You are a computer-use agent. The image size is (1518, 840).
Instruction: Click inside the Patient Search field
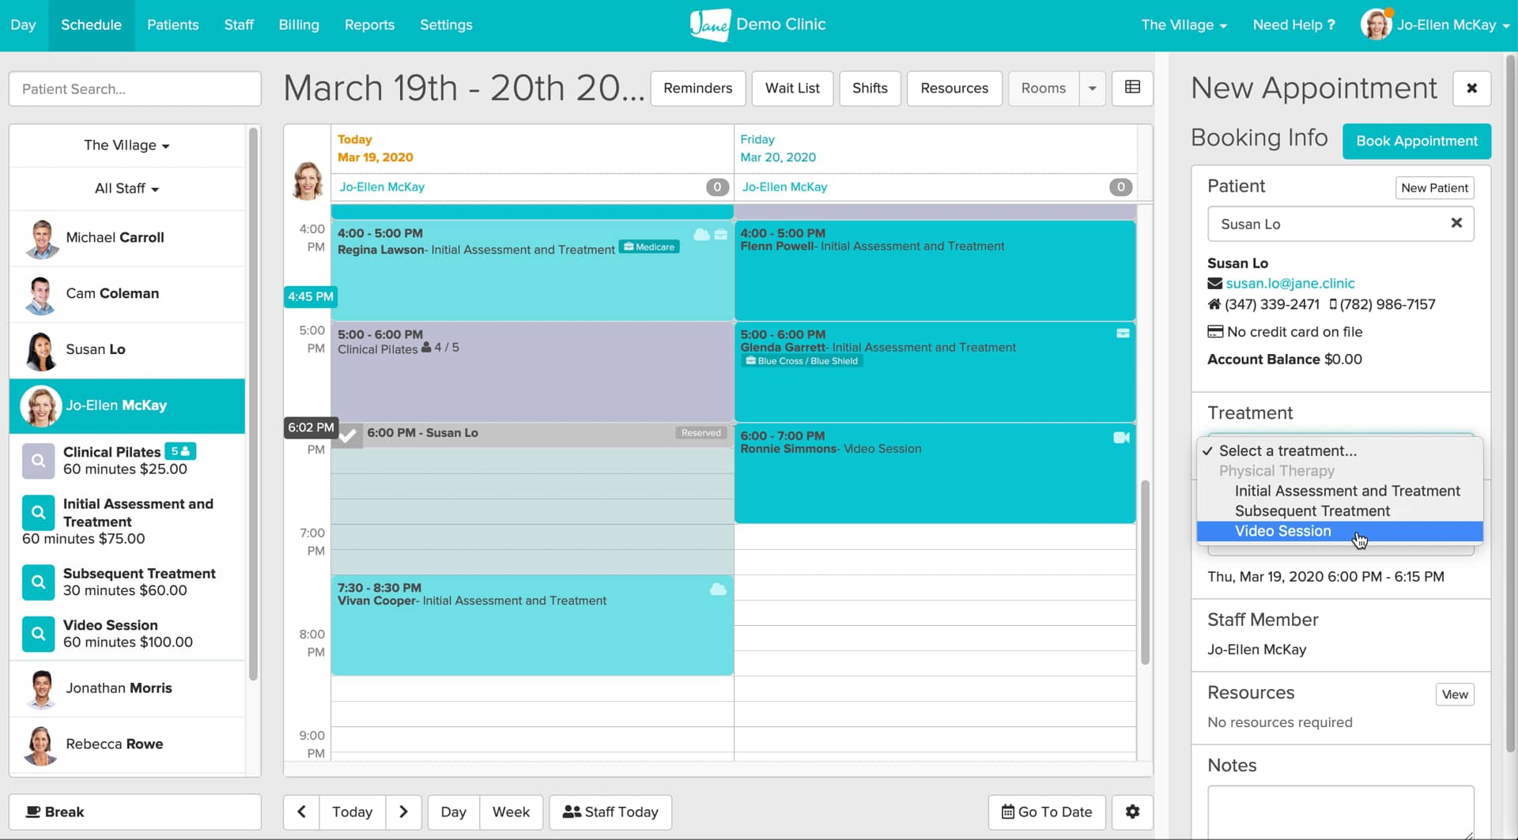point(134,89)
